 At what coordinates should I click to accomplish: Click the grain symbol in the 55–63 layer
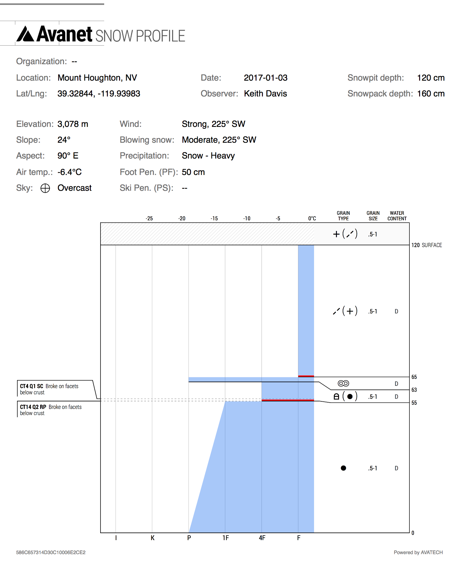point(345,397)
